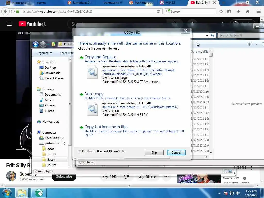Close the Edit Silly tab
This screenshot has height=198, width=264.
(214, 3)
